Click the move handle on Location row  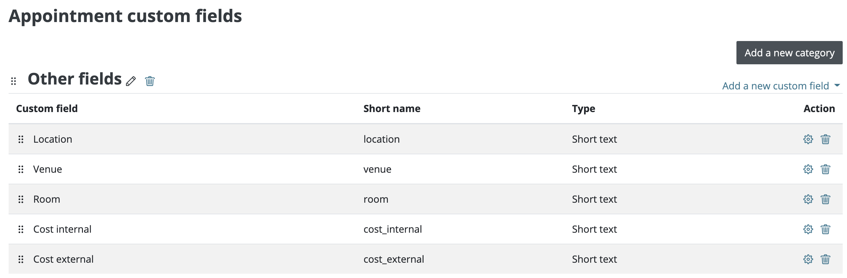(21, 139)
